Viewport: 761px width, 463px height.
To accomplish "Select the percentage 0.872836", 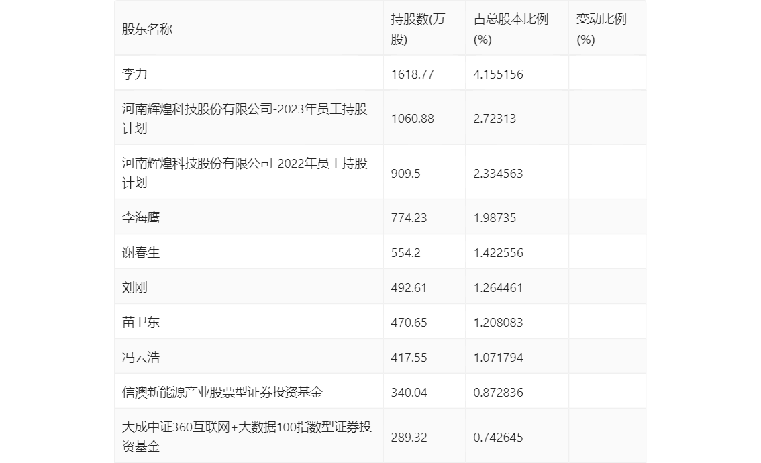I will tap(498, 393).
